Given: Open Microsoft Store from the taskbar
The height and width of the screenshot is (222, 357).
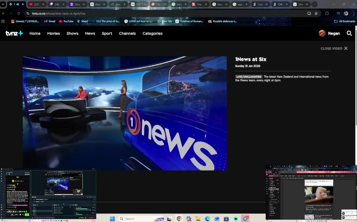Looking at the screenshot, I should [x=226, y=219].
